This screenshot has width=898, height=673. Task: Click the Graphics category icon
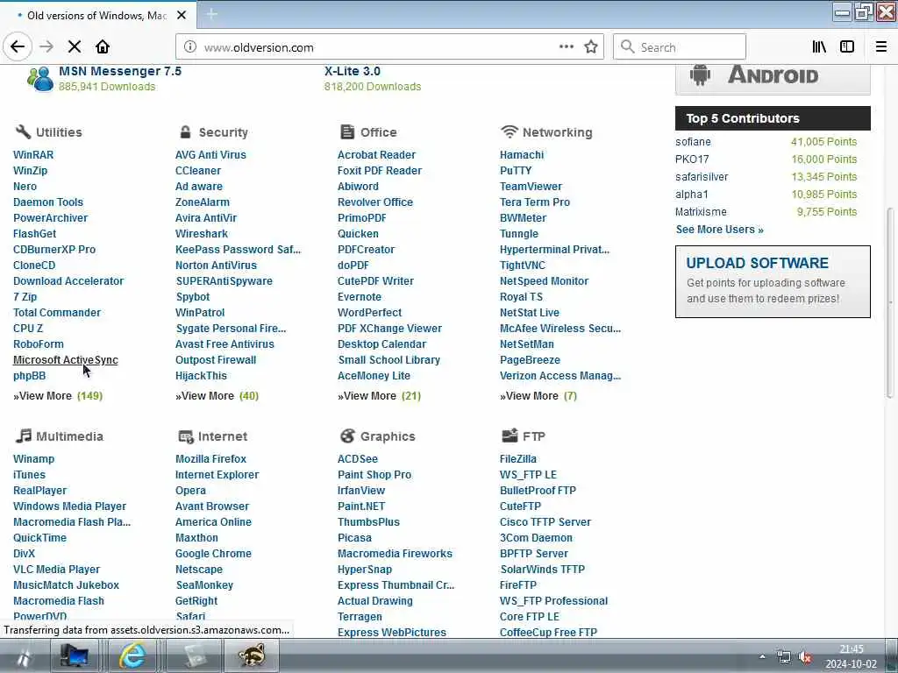pyautogui.click(x=347, y=436)
